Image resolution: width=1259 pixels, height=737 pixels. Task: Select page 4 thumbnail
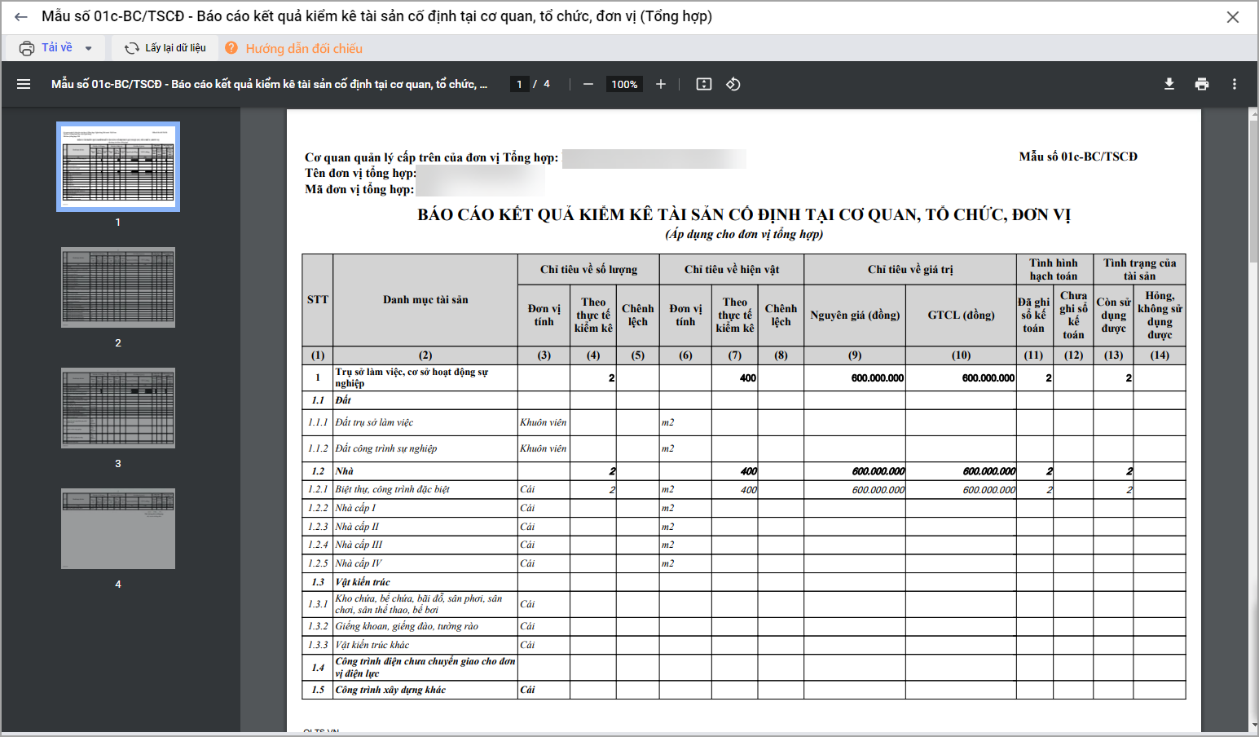point(118,529)
